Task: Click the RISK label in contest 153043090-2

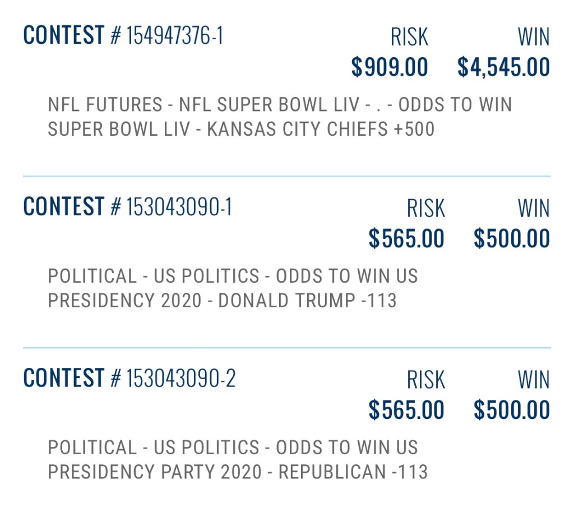Action: click(425, 381)
